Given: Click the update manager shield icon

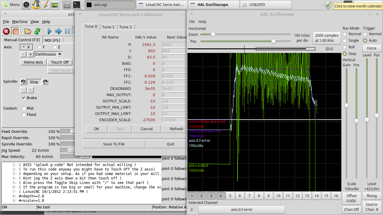Looking at the screenshot, I should [328, 5].
